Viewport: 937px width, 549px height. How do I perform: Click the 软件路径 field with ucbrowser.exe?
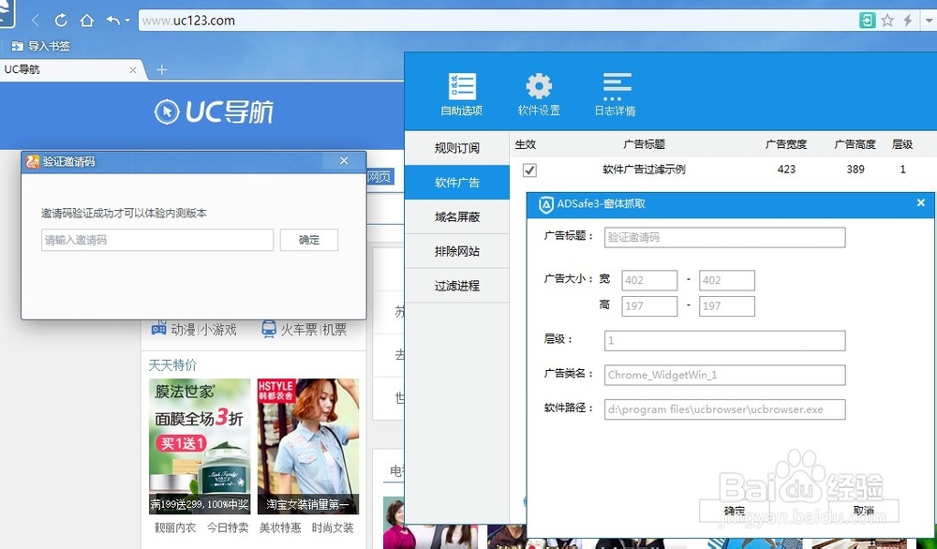coord(725,409)
